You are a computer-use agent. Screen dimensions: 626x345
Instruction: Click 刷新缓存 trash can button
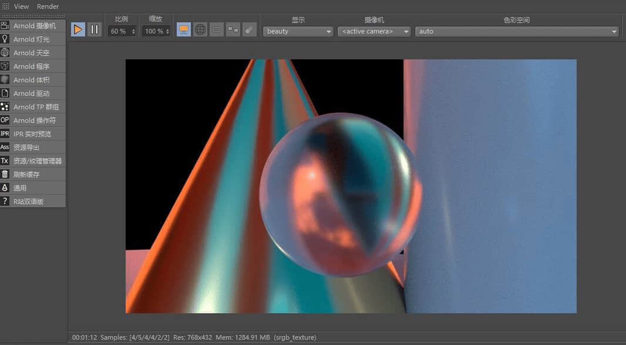coord(5,175)
